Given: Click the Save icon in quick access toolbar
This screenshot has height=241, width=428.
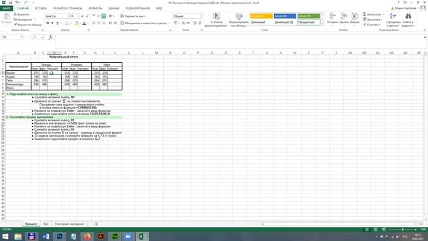Looking at the screenshot, I should (x=10, y=3).
